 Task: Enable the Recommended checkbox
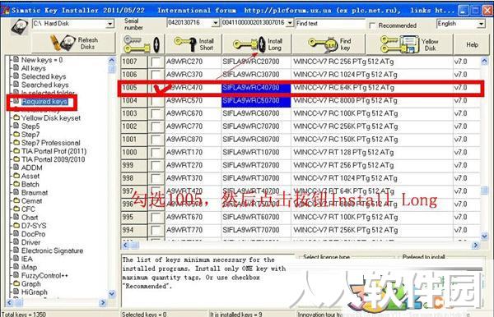372,25
